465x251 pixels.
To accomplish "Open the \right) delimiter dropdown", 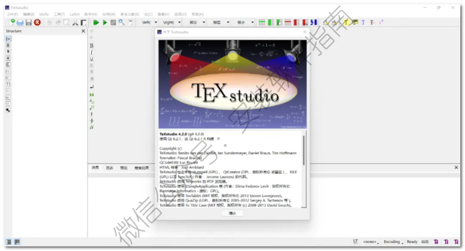I will (179, 22).
